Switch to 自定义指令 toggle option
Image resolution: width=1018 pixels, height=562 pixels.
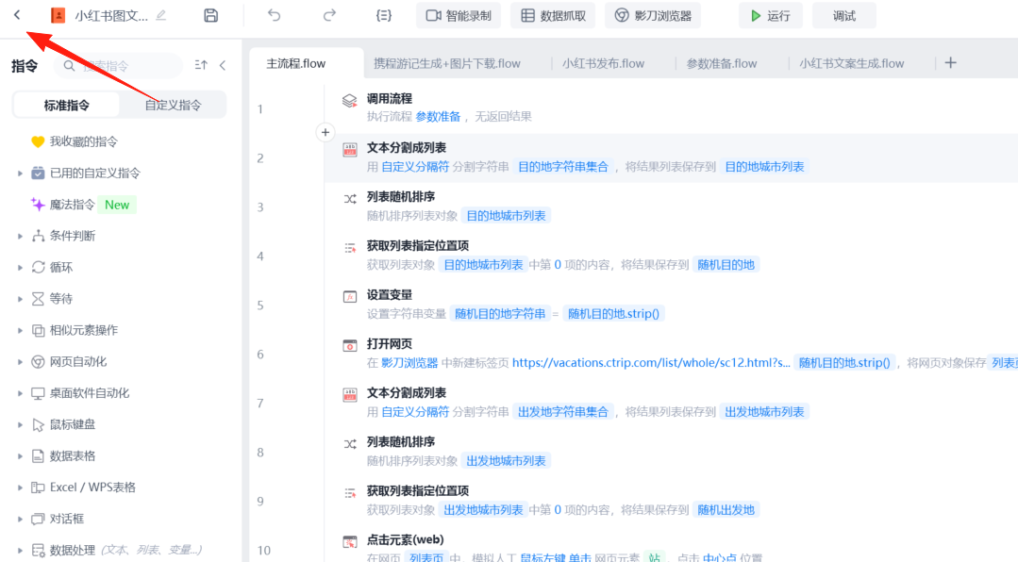(173, 105)
